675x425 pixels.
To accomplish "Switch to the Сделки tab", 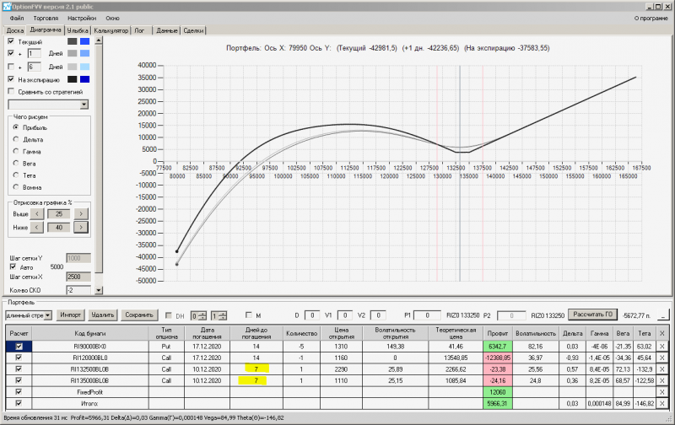I will (x=193, y=30).
